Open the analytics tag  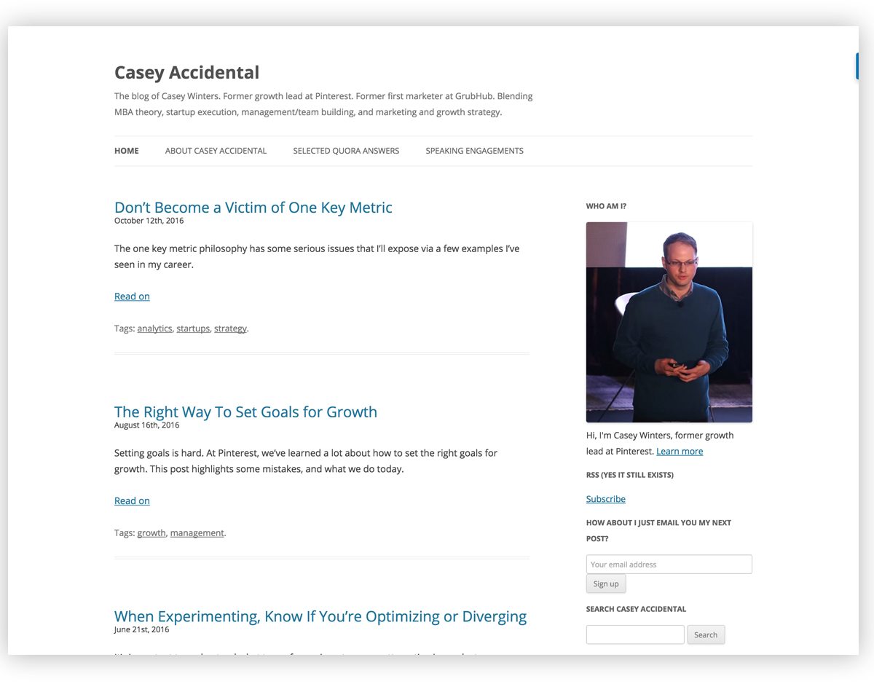[x=154, y=329]
